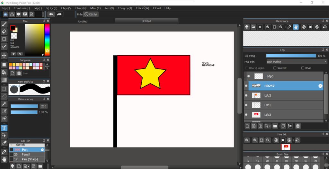Select the Eyedropper tool in left toolbar
Viewport: 329px width, 169px height.
click(4, 152)
